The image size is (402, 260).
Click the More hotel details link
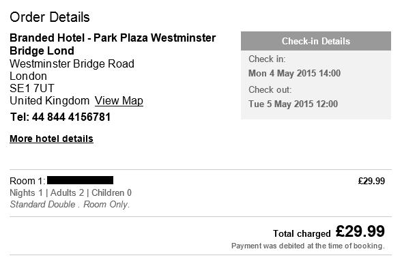(52, 139)
